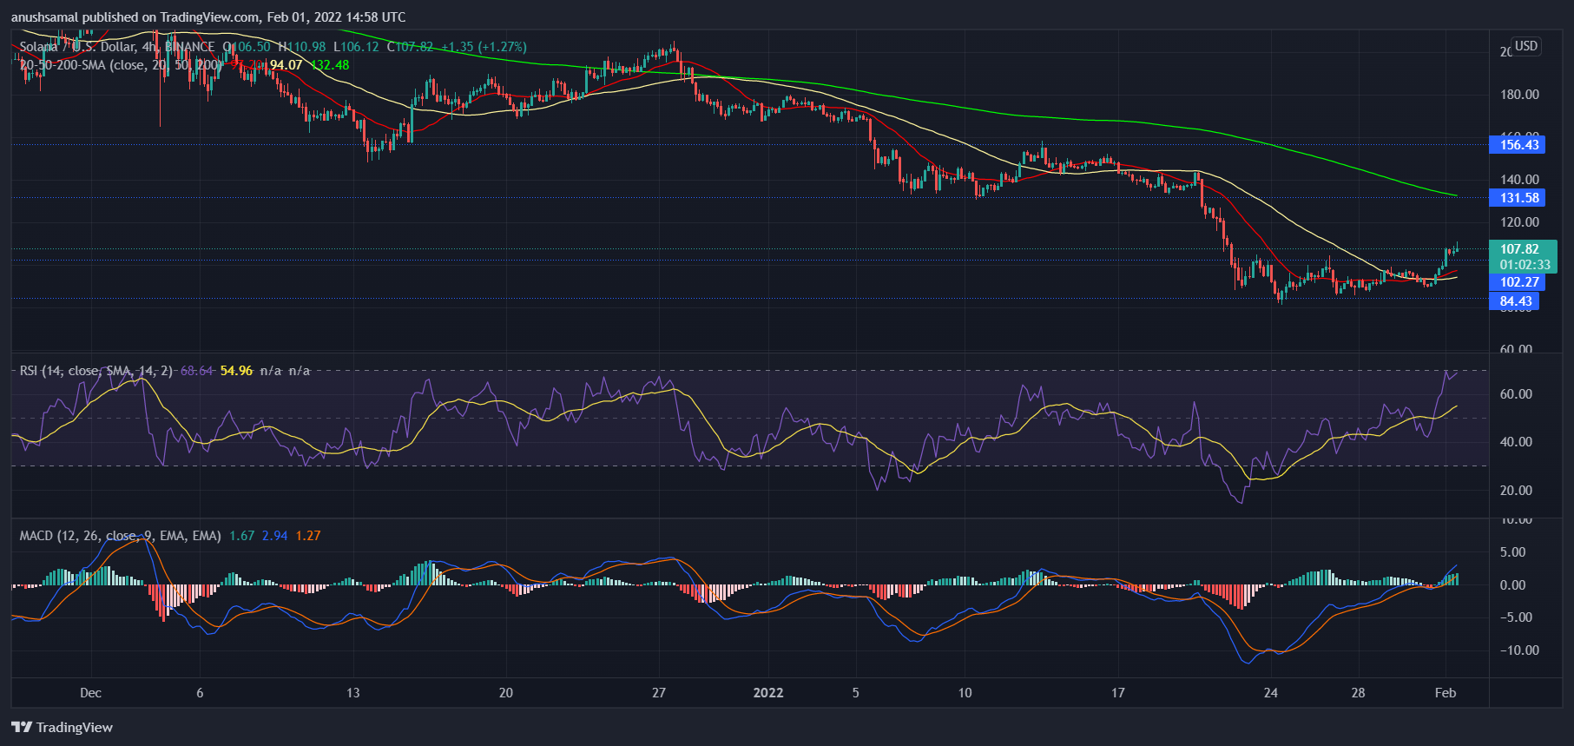This screenshot has height=746, width=1574.
Task: Select the RSI (14, close, SMA) legend
Action: pos(96,371)
